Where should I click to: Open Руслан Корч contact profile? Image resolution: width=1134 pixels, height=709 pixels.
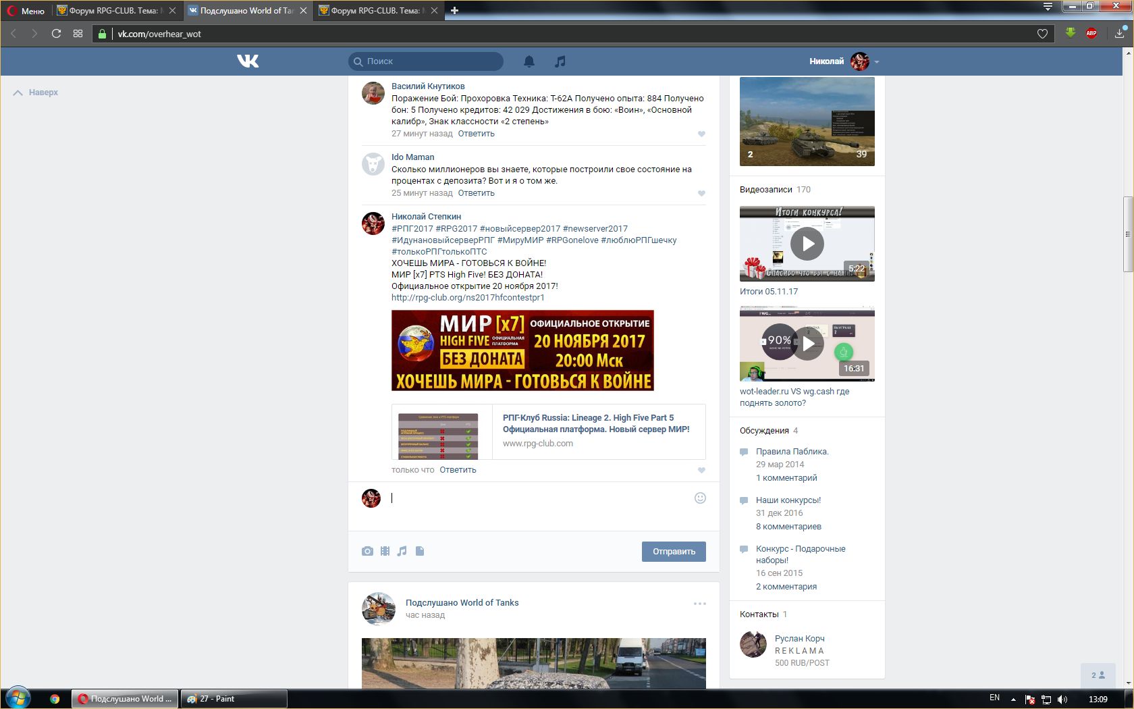[799, 639]
